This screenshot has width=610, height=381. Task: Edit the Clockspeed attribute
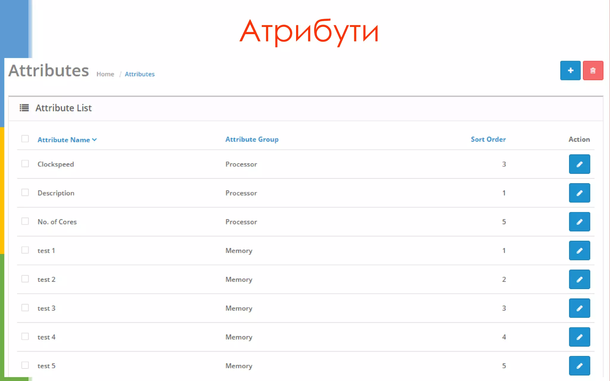tap(579, 164)
